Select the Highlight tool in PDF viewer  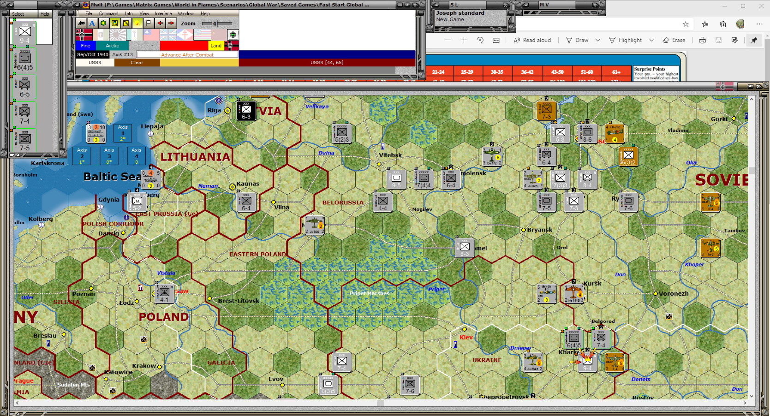click(x=626, y=40)
